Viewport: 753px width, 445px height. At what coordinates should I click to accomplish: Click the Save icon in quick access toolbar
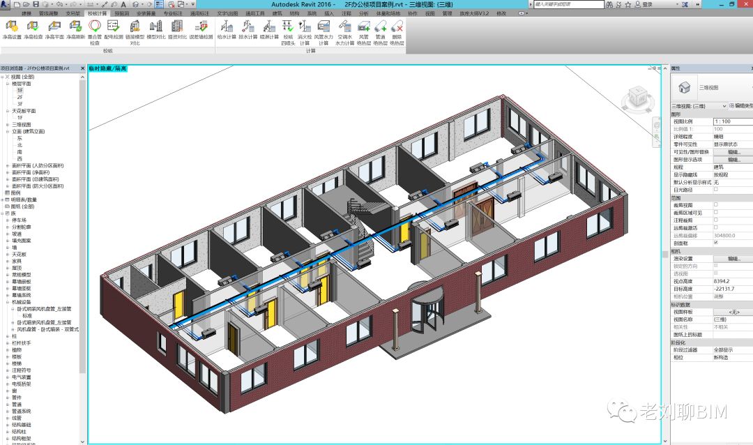click(36, 4)
